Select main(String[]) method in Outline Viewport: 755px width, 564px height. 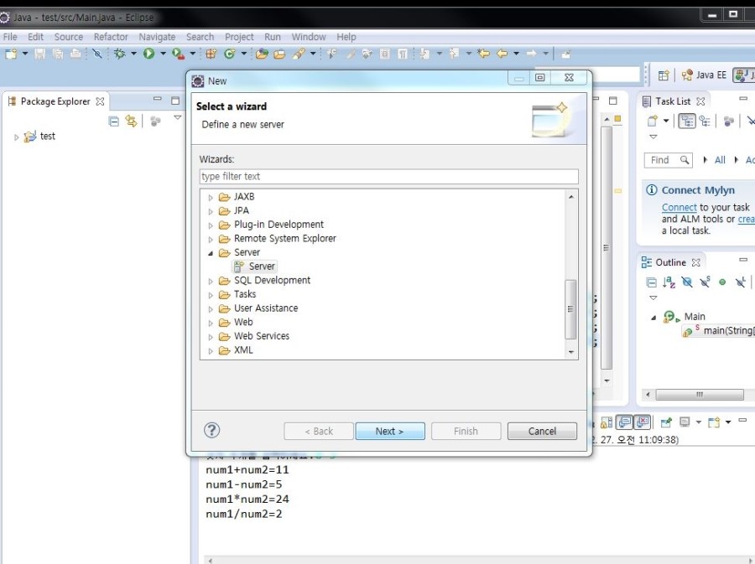tap(718, 331)
